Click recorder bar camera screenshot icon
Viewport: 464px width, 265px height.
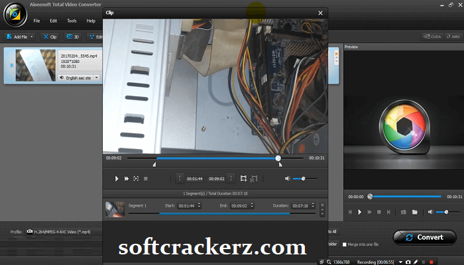(408, 262)
